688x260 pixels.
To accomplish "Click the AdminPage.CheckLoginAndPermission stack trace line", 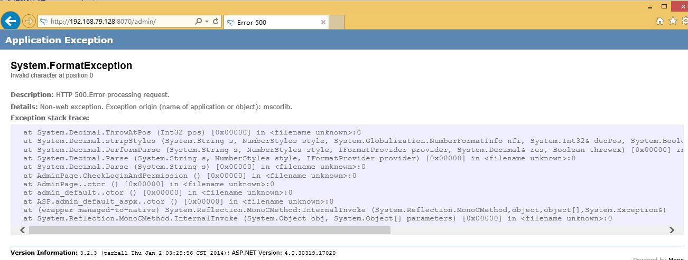I will point(190,176).
